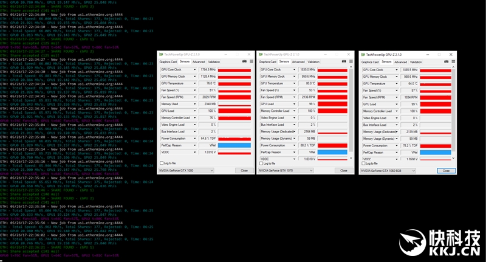Click 88.2 % TDP value in GTX 1070 window

[x=307, y=145]
